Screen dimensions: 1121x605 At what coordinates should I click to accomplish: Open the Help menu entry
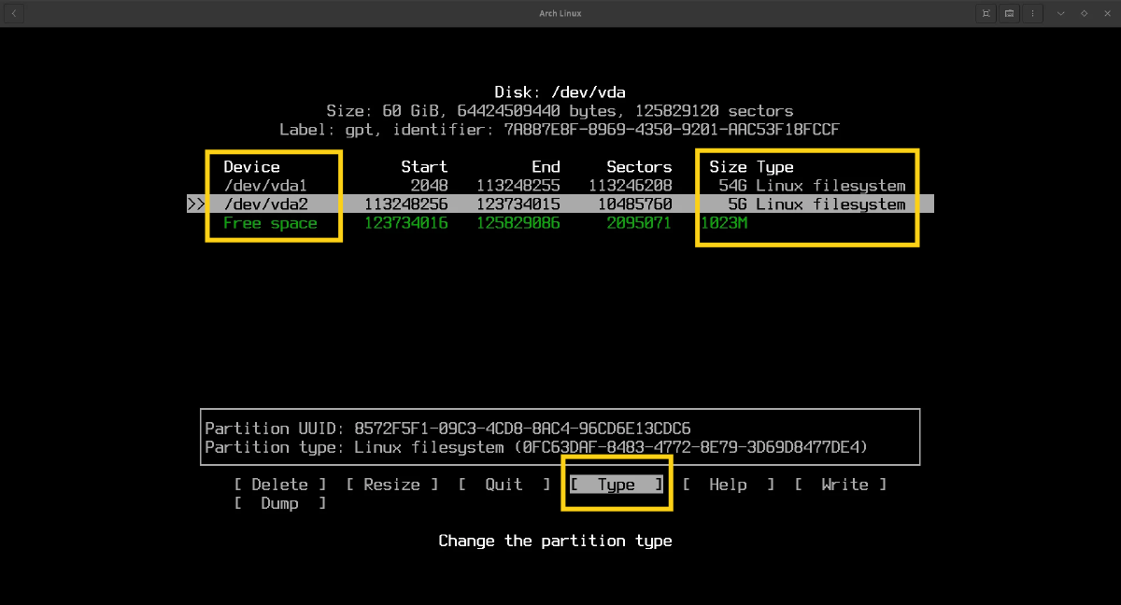click(728, 485)
